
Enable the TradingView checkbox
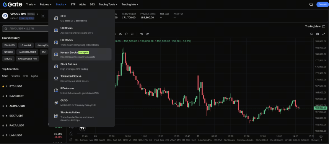pyautogui.click(x=324, y=26)
